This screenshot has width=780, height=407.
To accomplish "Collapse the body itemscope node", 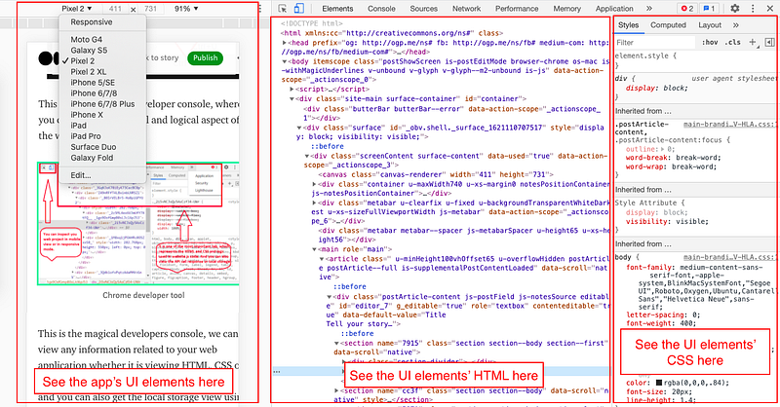I will (284, 61).
